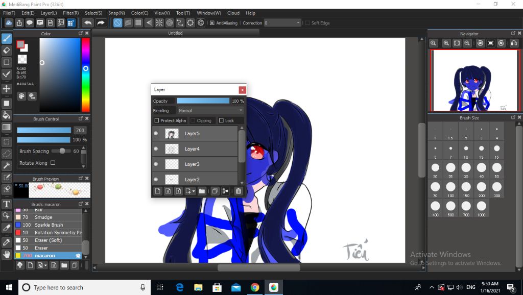Viewport: 523px width, 295px height.
Task: Select the Sparkle Brush
Action: [48, 225]
